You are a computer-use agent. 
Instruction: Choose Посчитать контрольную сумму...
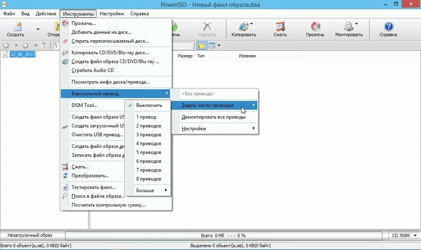pyautogui.click(x=116, y=205)
